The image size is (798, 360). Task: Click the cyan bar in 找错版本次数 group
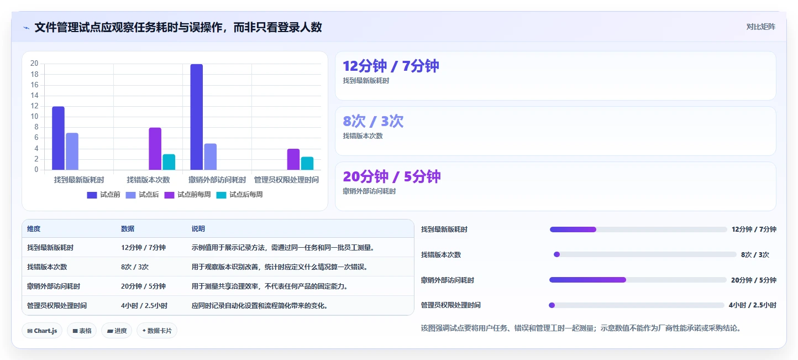tap(169, 162)
